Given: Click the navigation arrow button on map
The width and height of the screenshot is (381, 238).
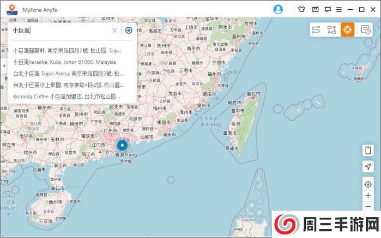Looking at the screenshot, I should pos(368,166).
